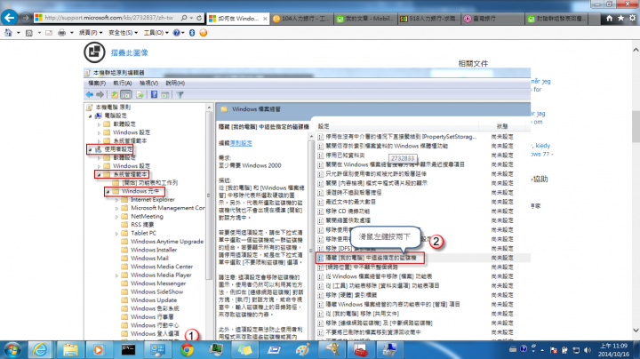This screenshot has height=359, width=640.
Task: Open the 檔案(F) menu in policy editor
Action: coord(97,84)
